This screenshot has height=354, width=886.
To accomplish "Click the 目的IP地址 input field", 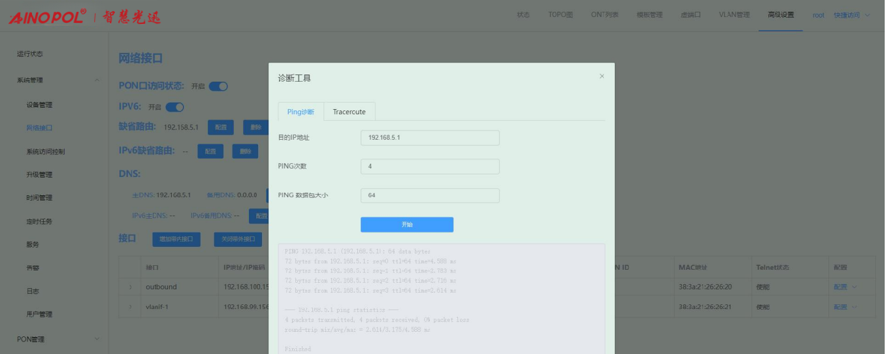I will (x=429, y=138).
